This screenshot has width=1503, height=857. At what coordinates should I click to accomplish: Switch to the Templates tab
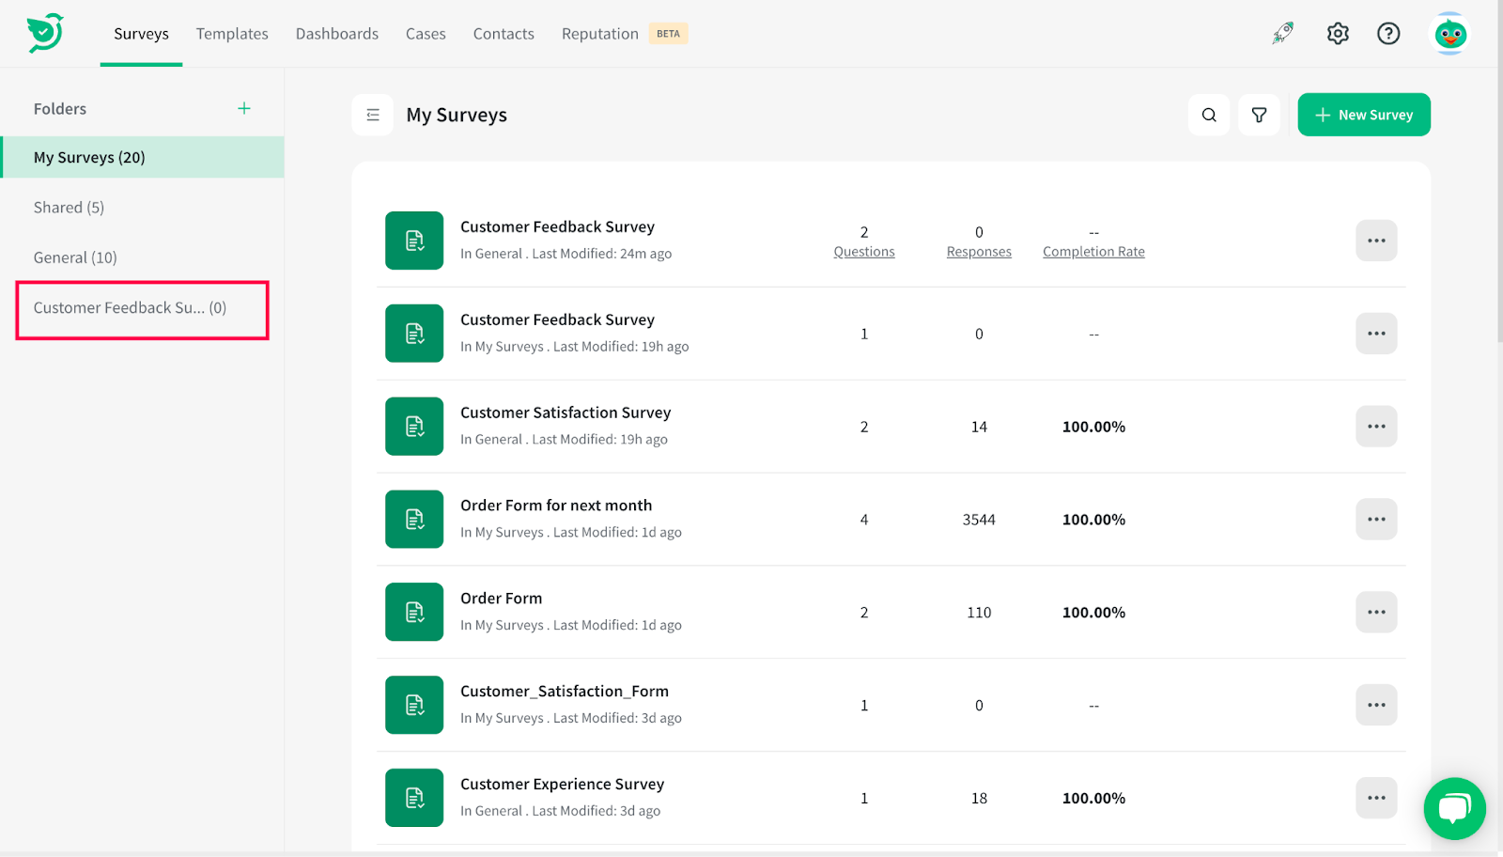click(x=232, y=34)
